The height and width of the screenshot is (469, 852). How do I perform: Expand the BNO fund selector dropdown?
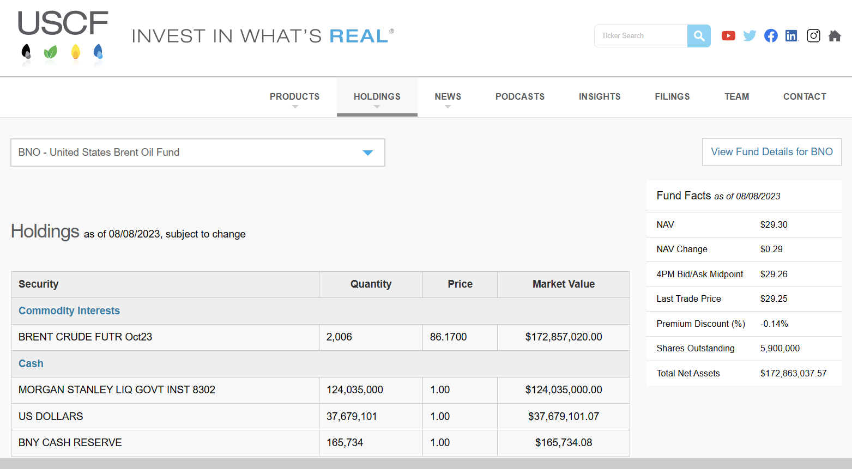pyautogui.click(x=198, y=153)
